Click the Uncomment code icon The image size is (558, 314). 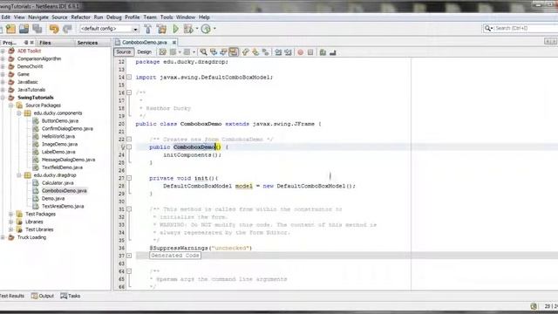(333, 52)
